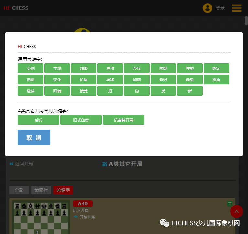Filter by 旧式印度 keyword
Screen dimensions: 248x234
pos(81,120)
